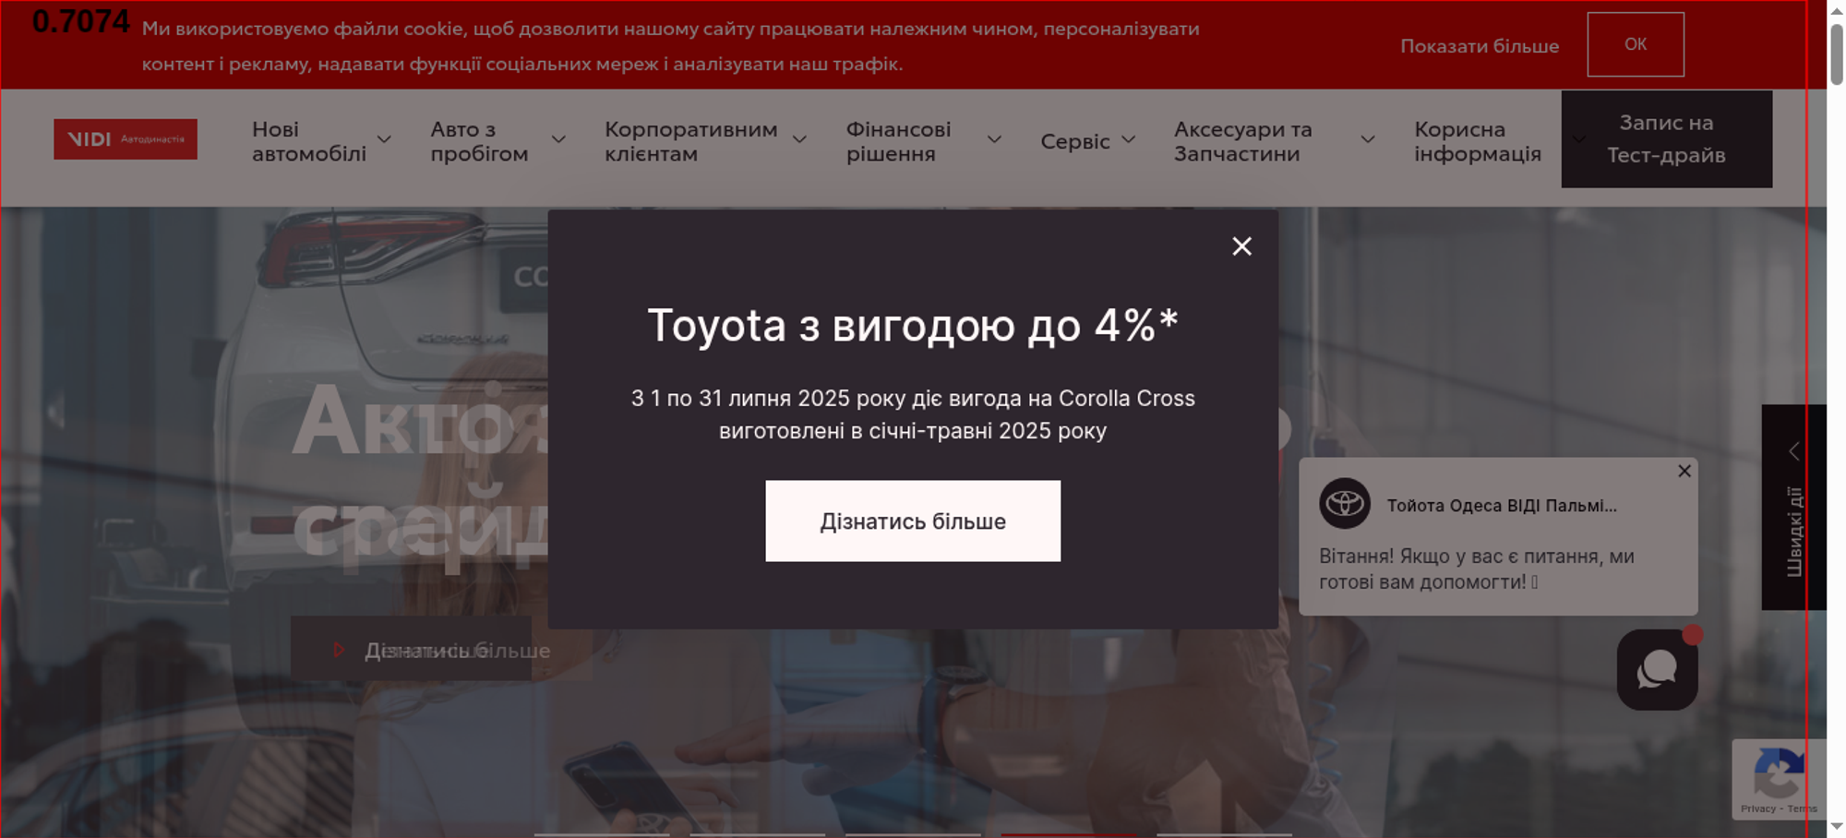Click the red play arrow on hero button

339,651
